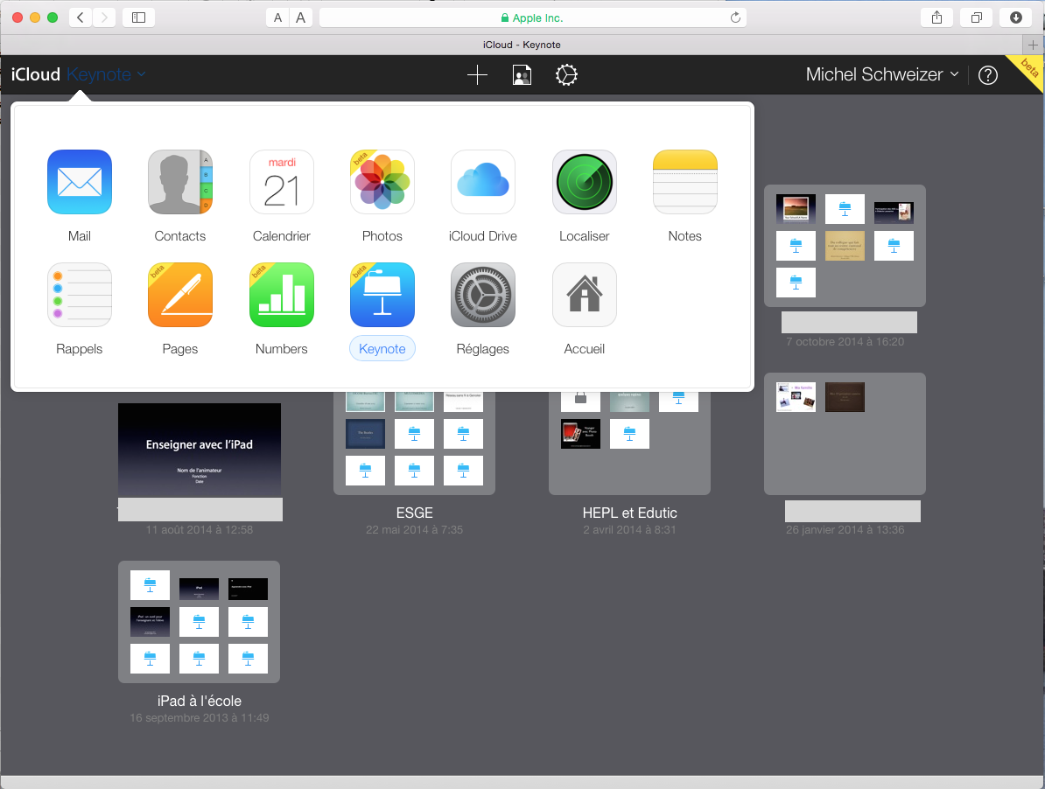Click the Safari address bar
This screenshot has width=1045, height=789.
point(532,17)
